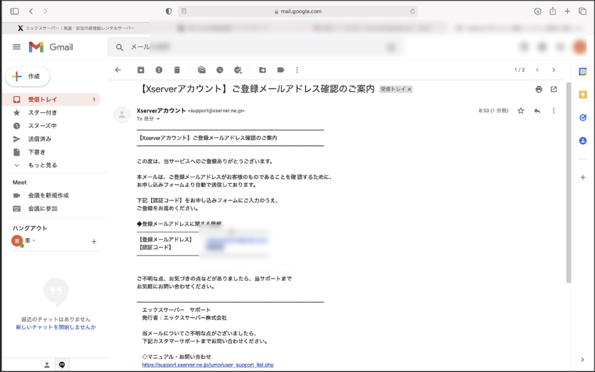Screen dimensions: 595x372
Task: Click the 恵 Hangouts profile avatar
Action: (17, 241)
